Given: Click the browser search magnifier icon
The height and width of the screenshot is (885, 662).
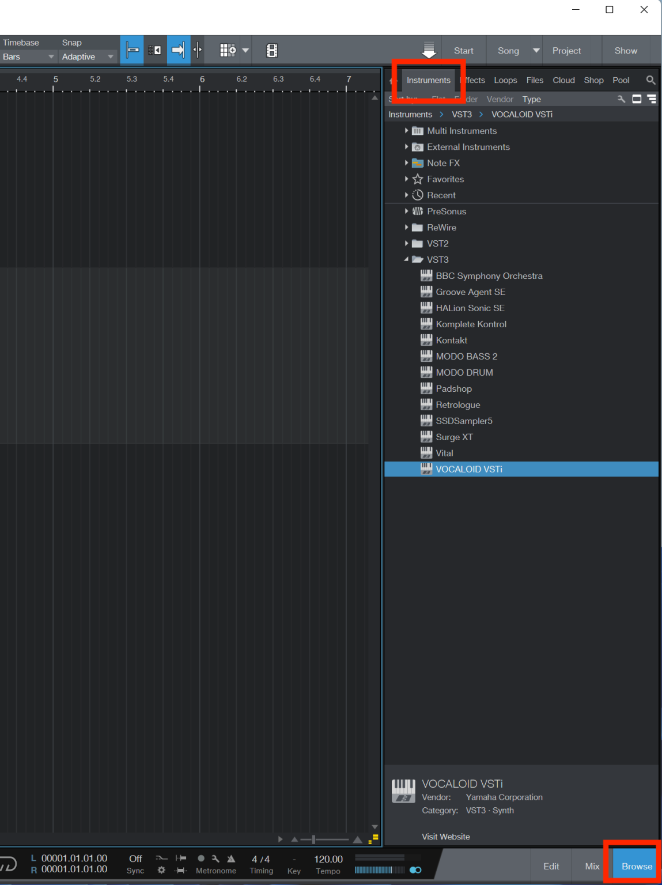Looking at the screenshot, I should 650,80.
